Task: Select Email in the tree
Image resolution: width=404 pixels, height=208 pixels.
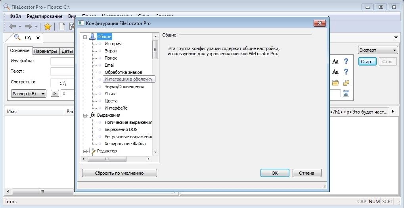Action: click(109, 65)
